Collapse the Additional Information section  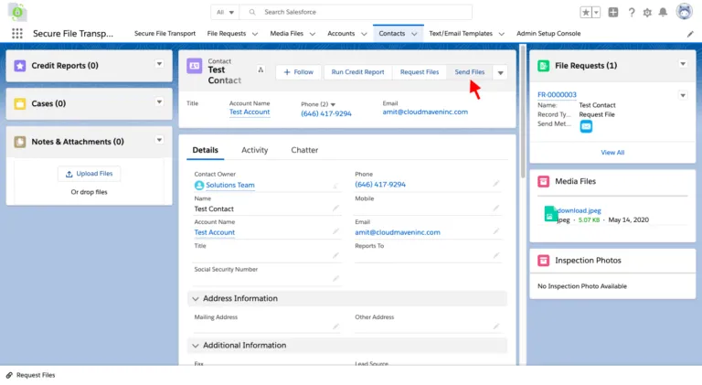(x=196, y=346)
